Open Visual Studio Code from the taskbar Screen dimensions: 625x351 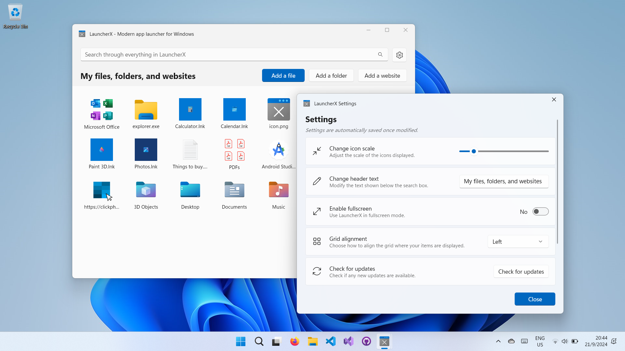click(330, 341)
